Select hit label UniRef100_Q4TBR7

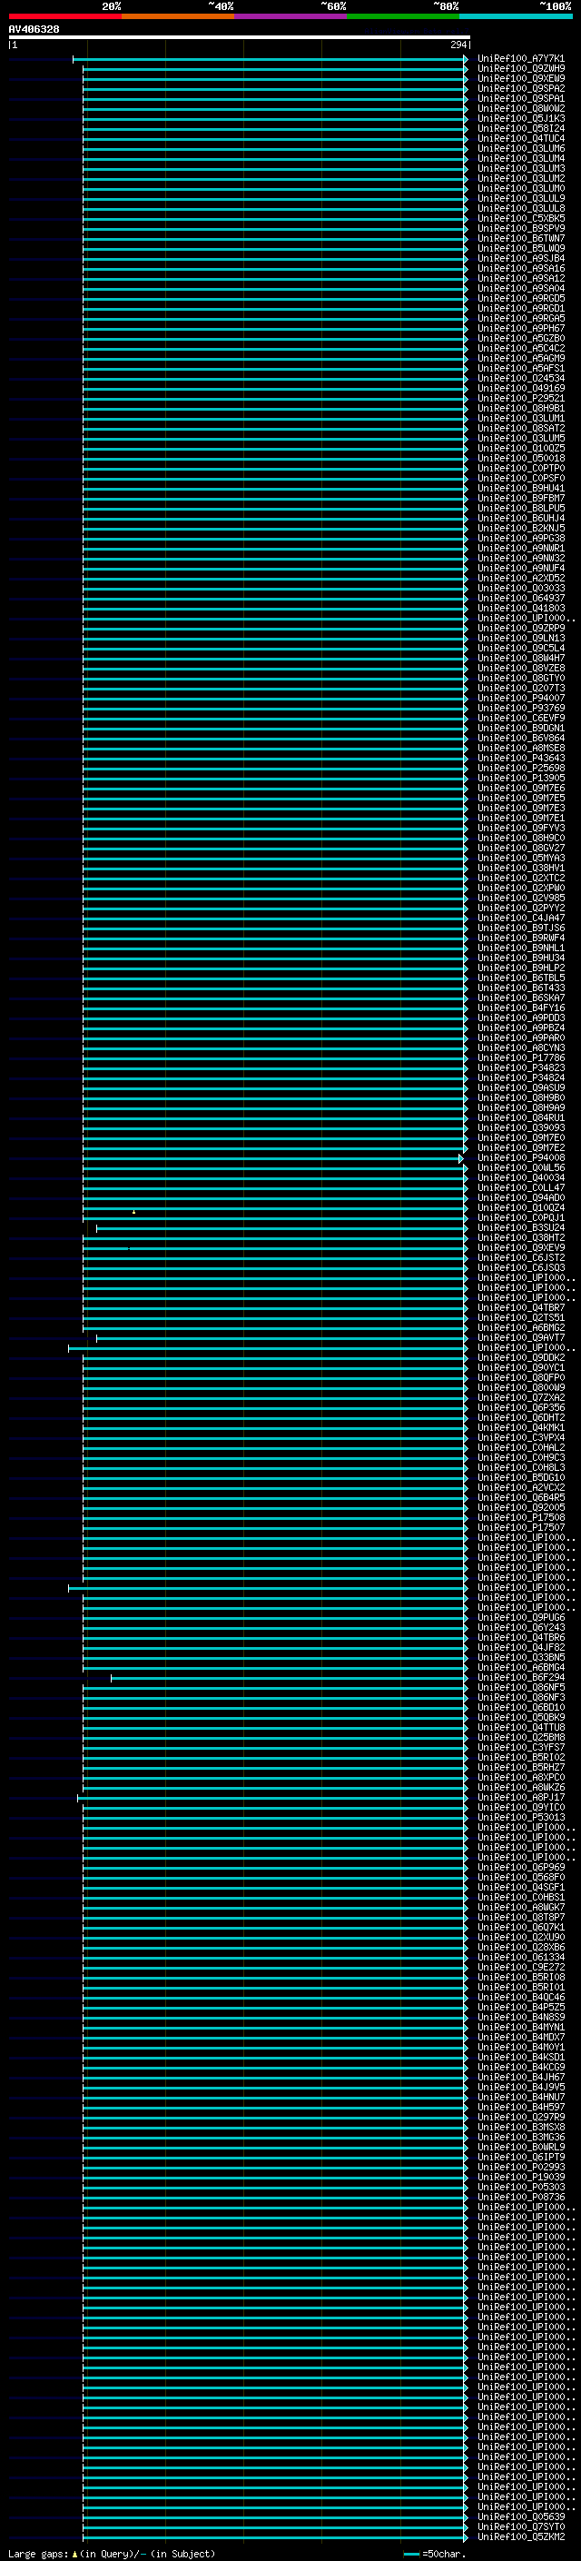(x=520, y=1308)
